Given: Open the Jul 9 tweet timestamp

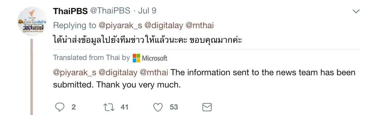Looking at the screenshot, I should [147, 11].
